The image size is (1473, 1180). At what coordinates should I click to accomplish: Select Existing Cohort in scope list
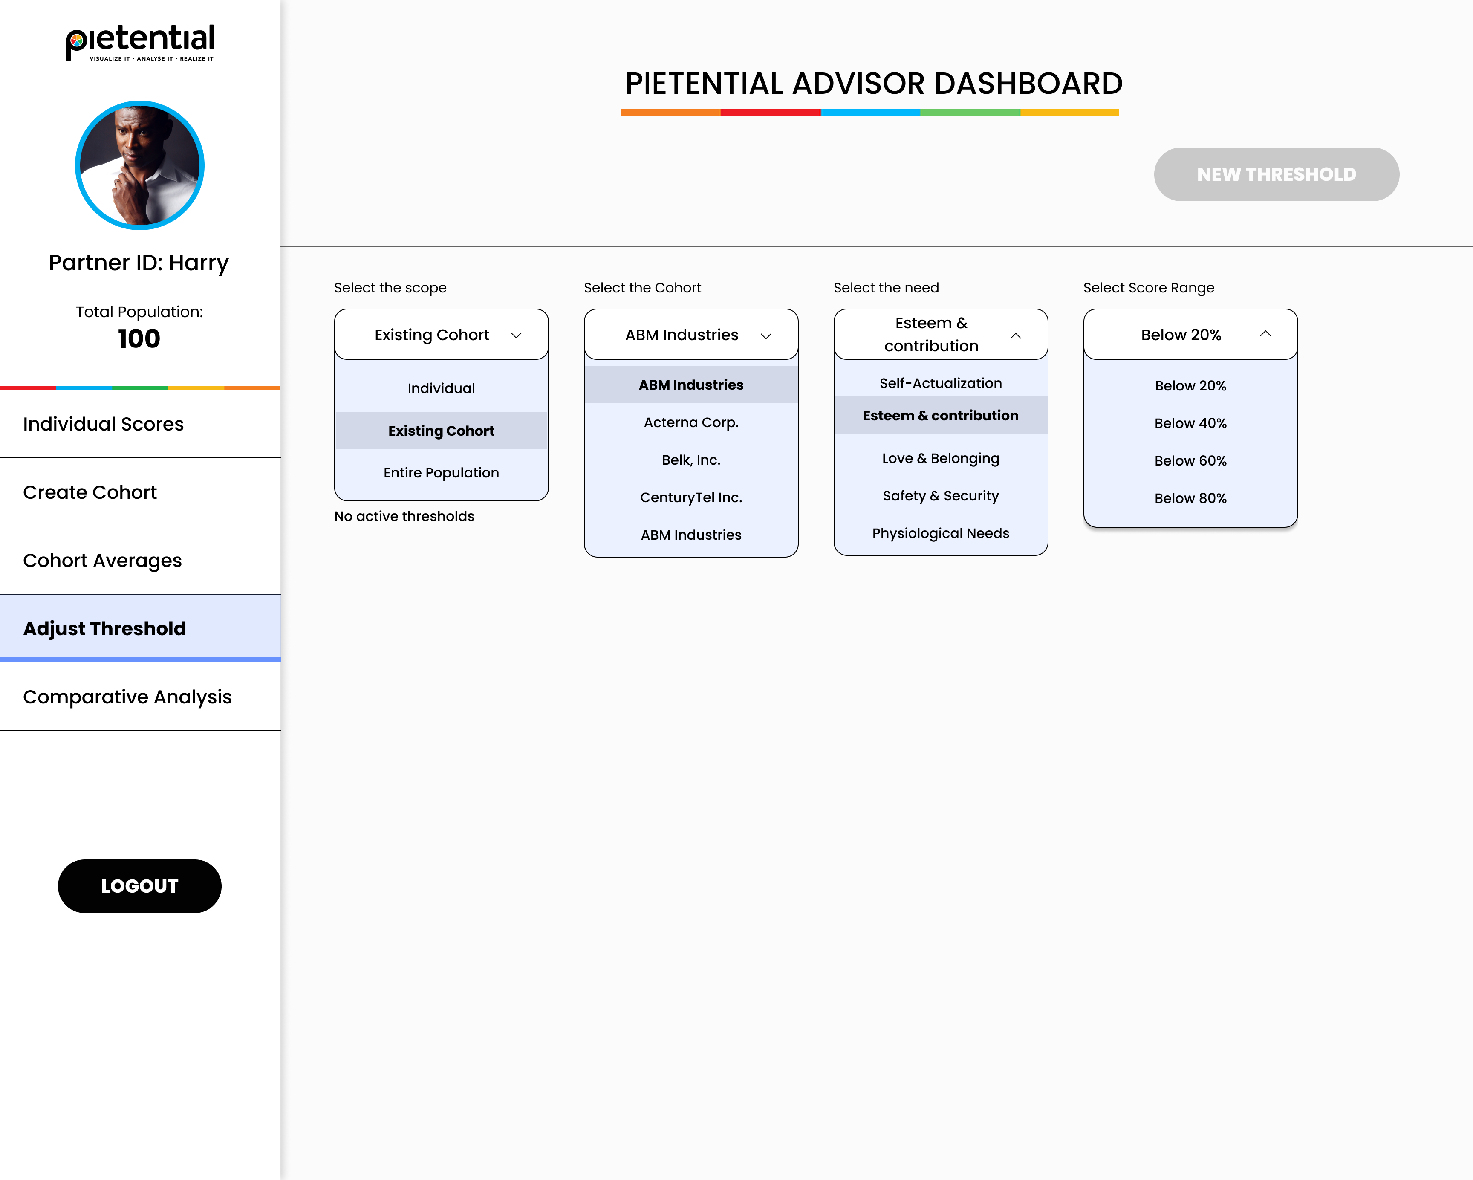click(x=442, y=431)
